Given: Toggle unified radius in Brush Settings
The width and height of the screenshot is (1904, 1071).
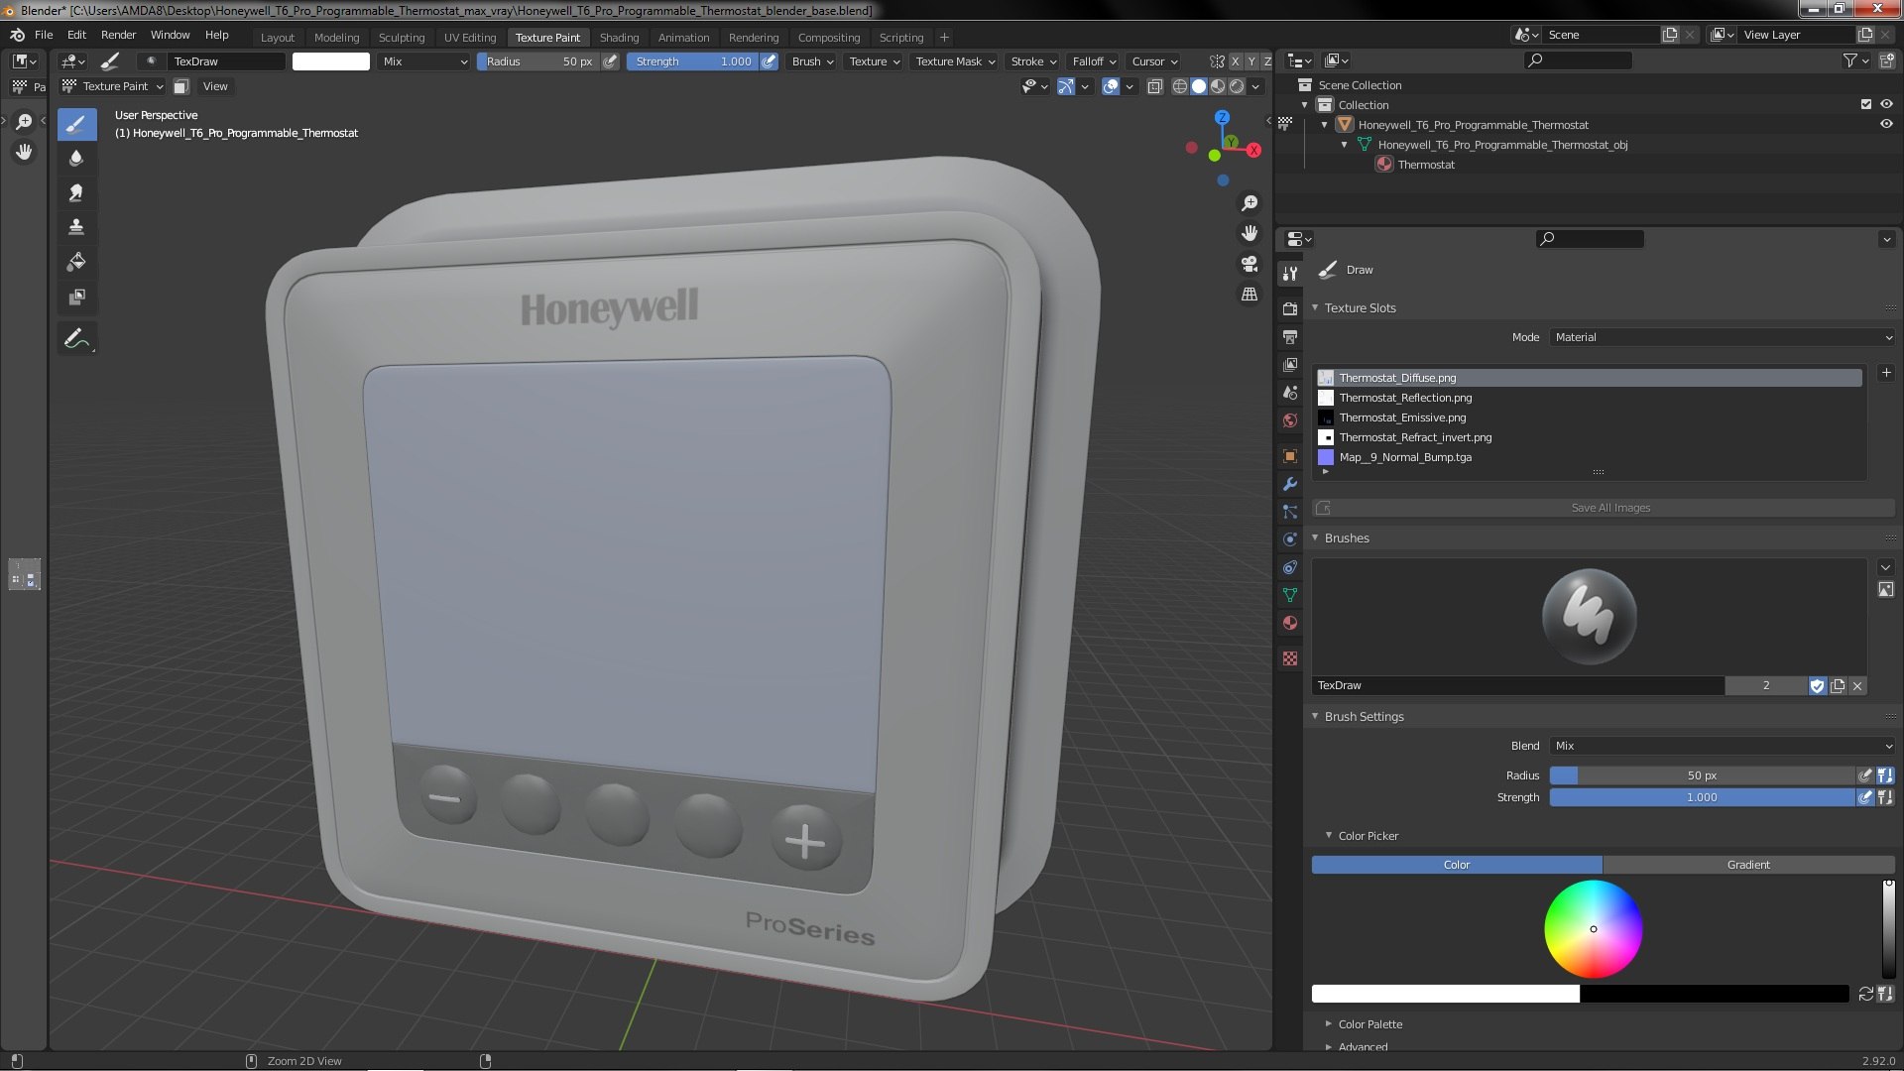Looking at the screenshot, I should coord(1885,775).
